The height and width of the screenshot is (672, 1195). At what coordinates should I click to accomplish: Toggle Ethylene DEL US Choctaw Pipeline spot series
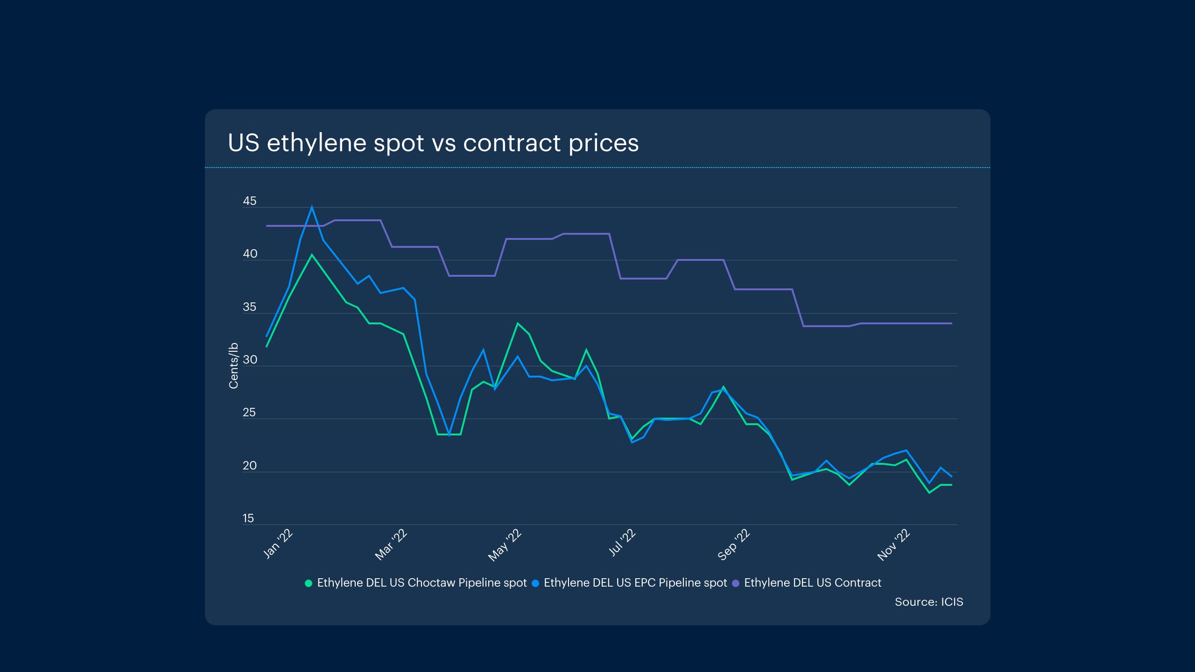tap(422, 583)
